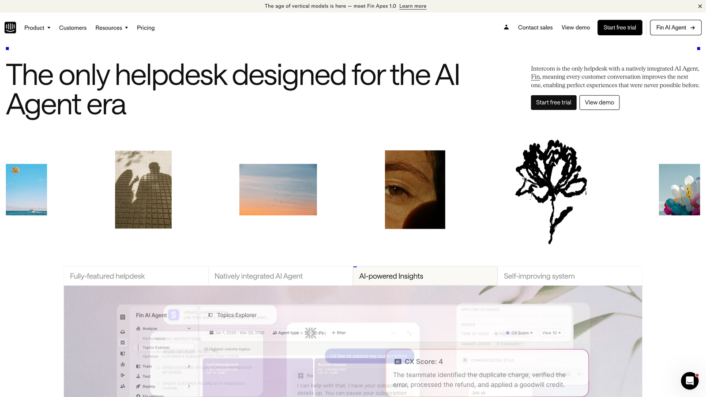706x397 pixels.
Task: Collapse the Analyze section in the sidebar
Action: (189, 329)
